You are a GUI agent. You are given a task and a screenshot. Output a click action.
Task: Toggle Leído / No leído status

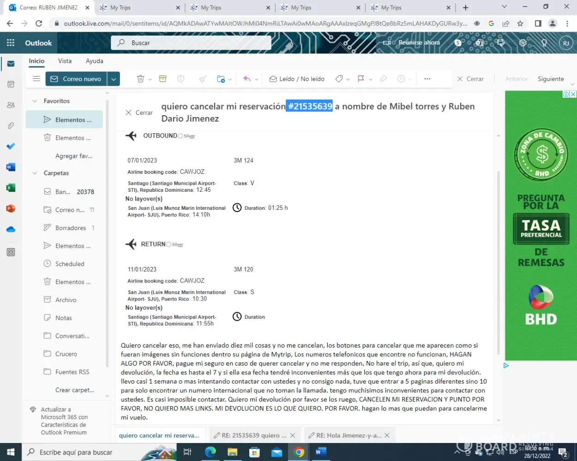(297, 79)
